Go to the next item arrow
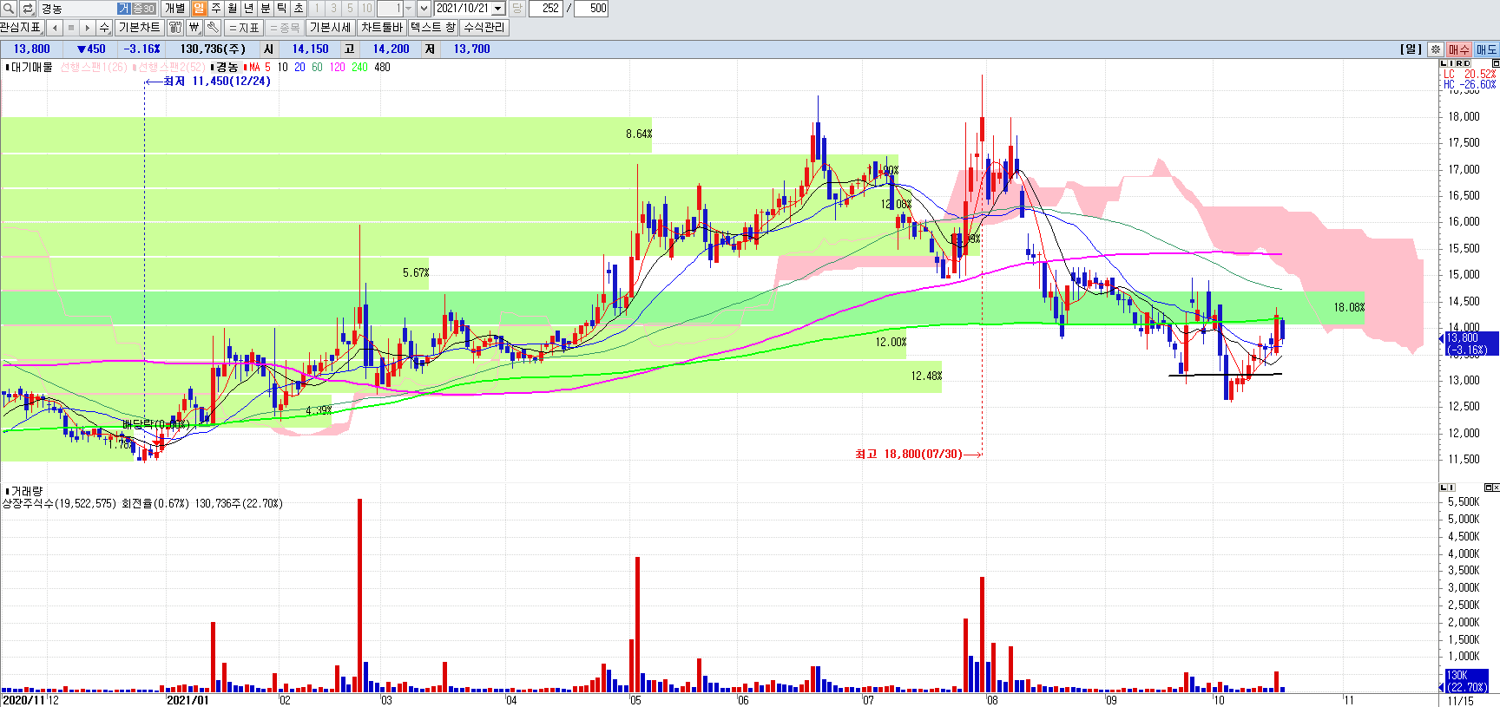This screenshot has height=707, width=1500. [87, 28]
